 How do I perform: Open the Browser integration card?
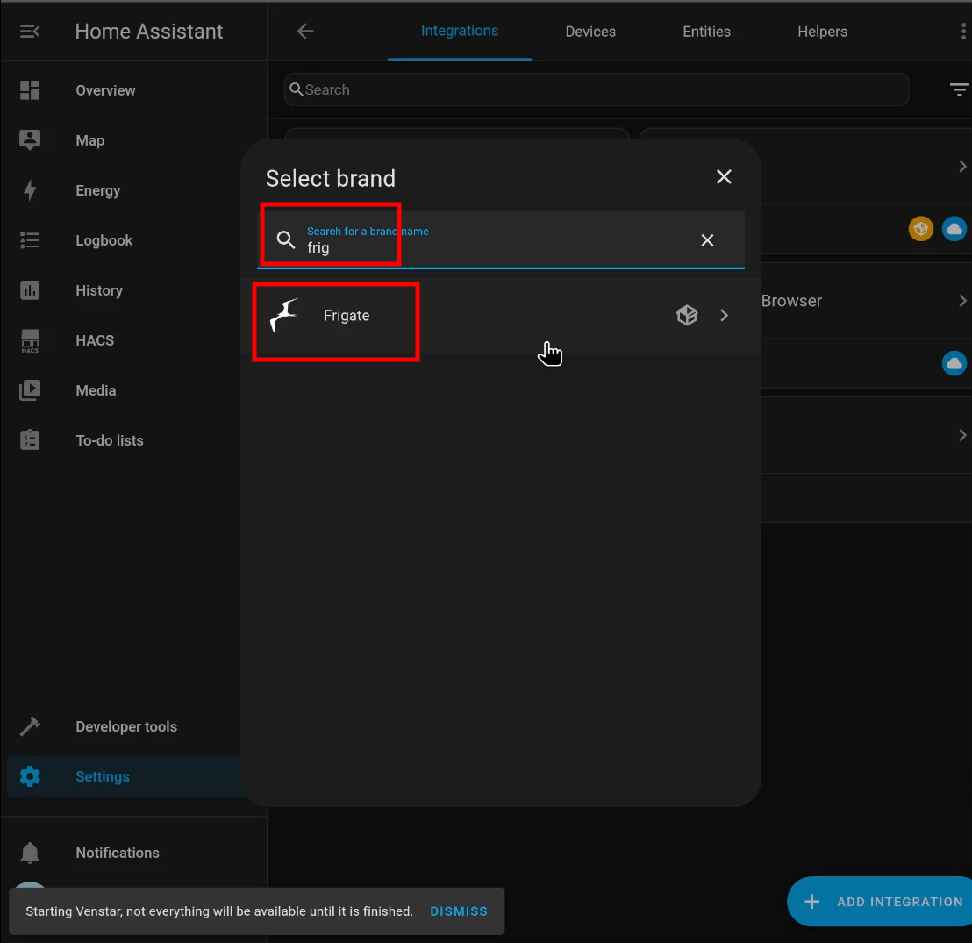[866, 301]
